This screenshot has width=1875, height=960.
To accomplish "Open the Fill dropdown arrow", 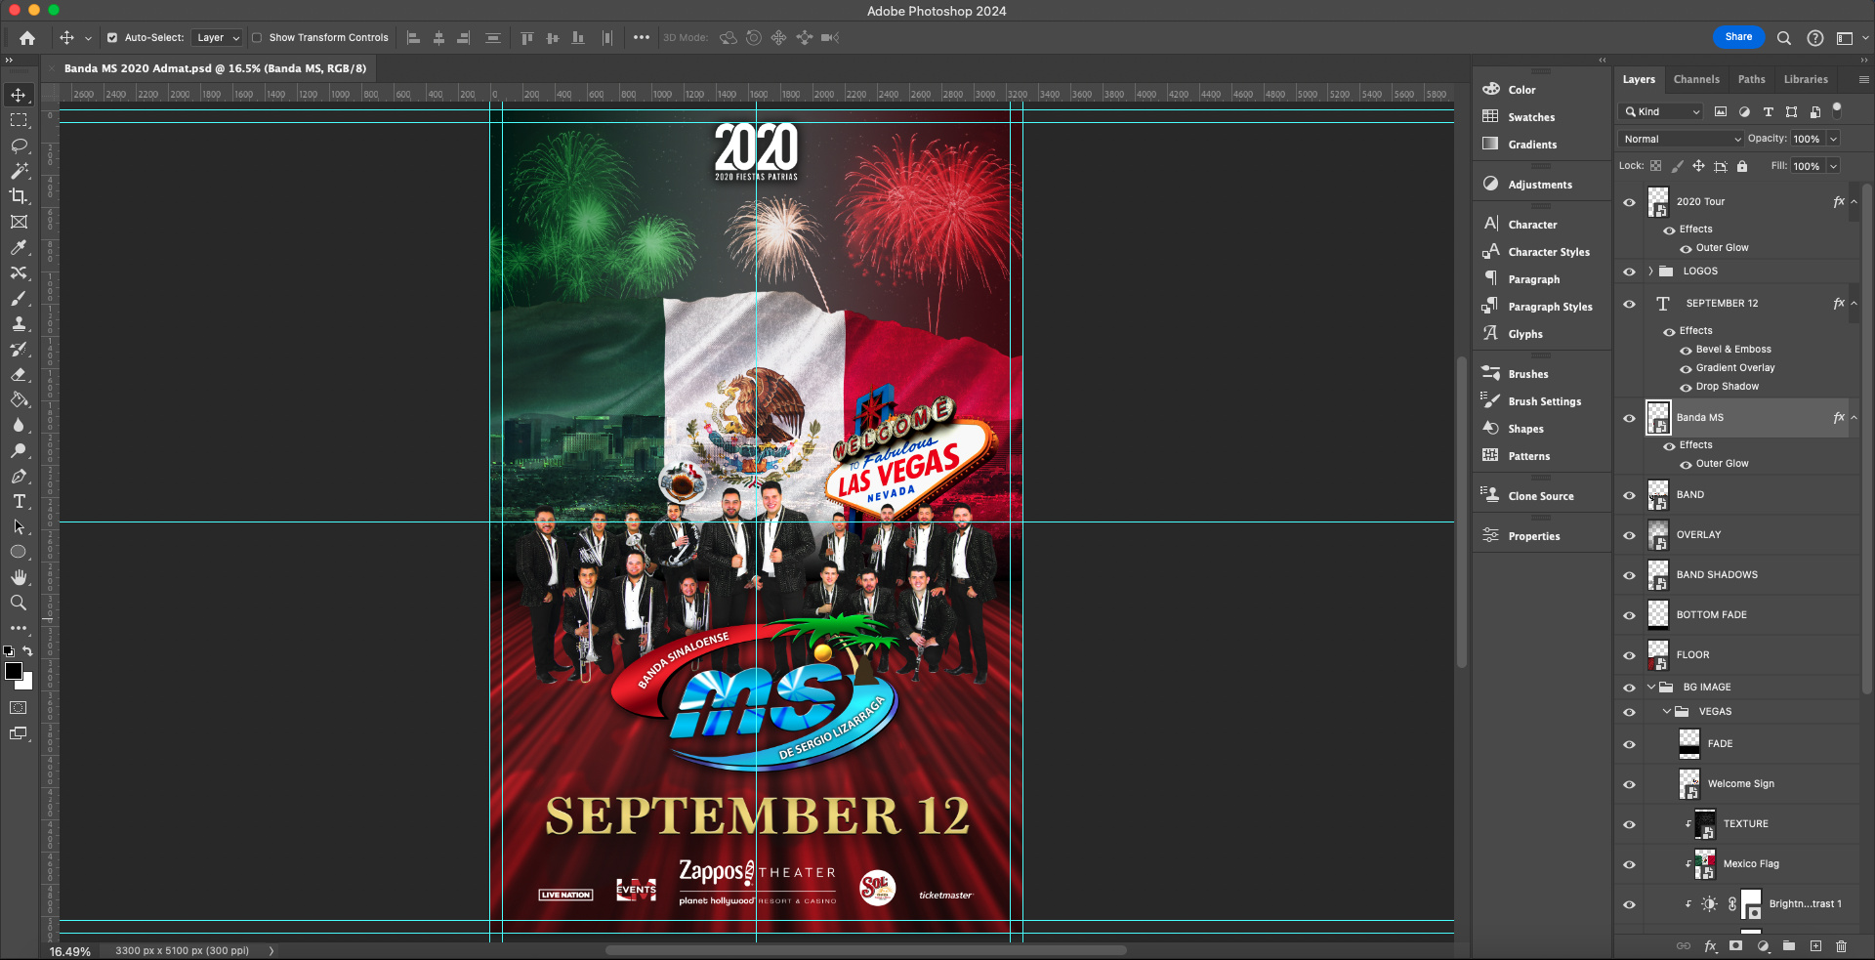I will 1833,167.
